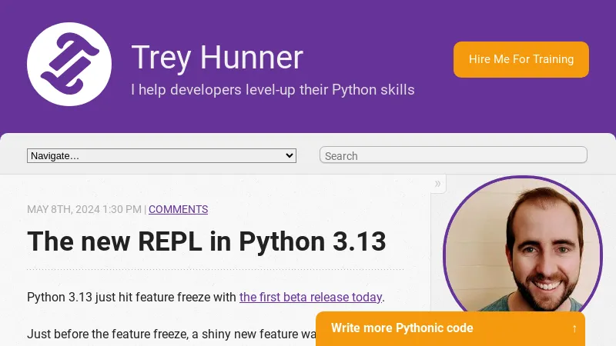Expand the "Write more Pythonic code" banner
This screenshot has height=346, width=616.
tap(402, 328)
